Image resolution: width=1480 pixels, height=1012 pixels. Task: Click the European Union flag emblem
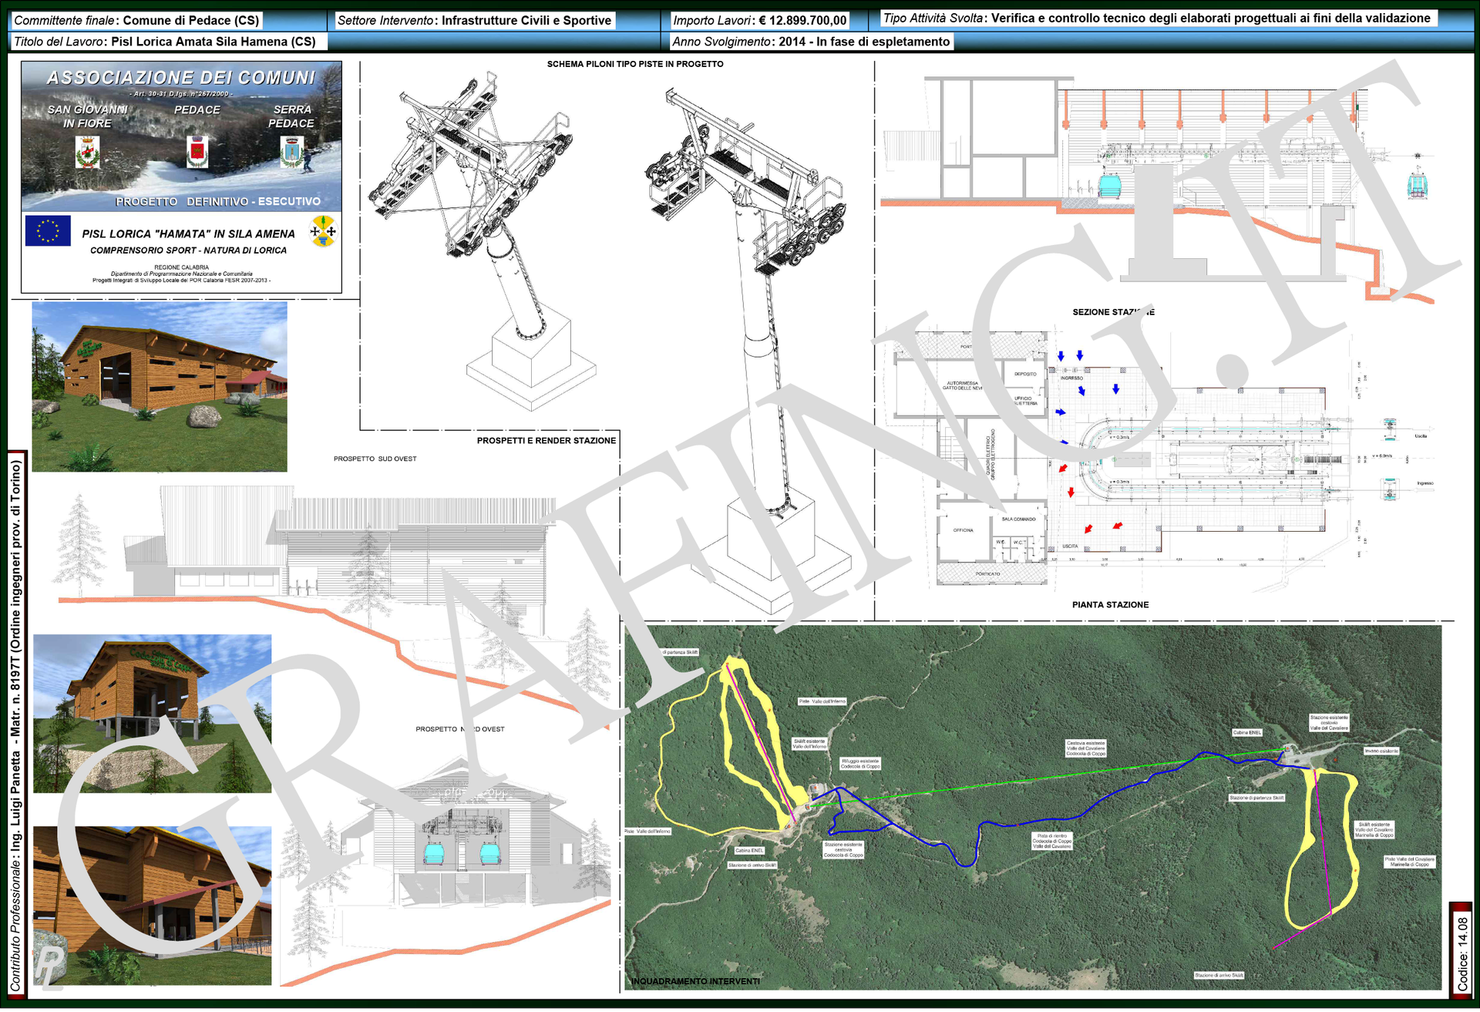pyautogui.click(x=48, y=230)
